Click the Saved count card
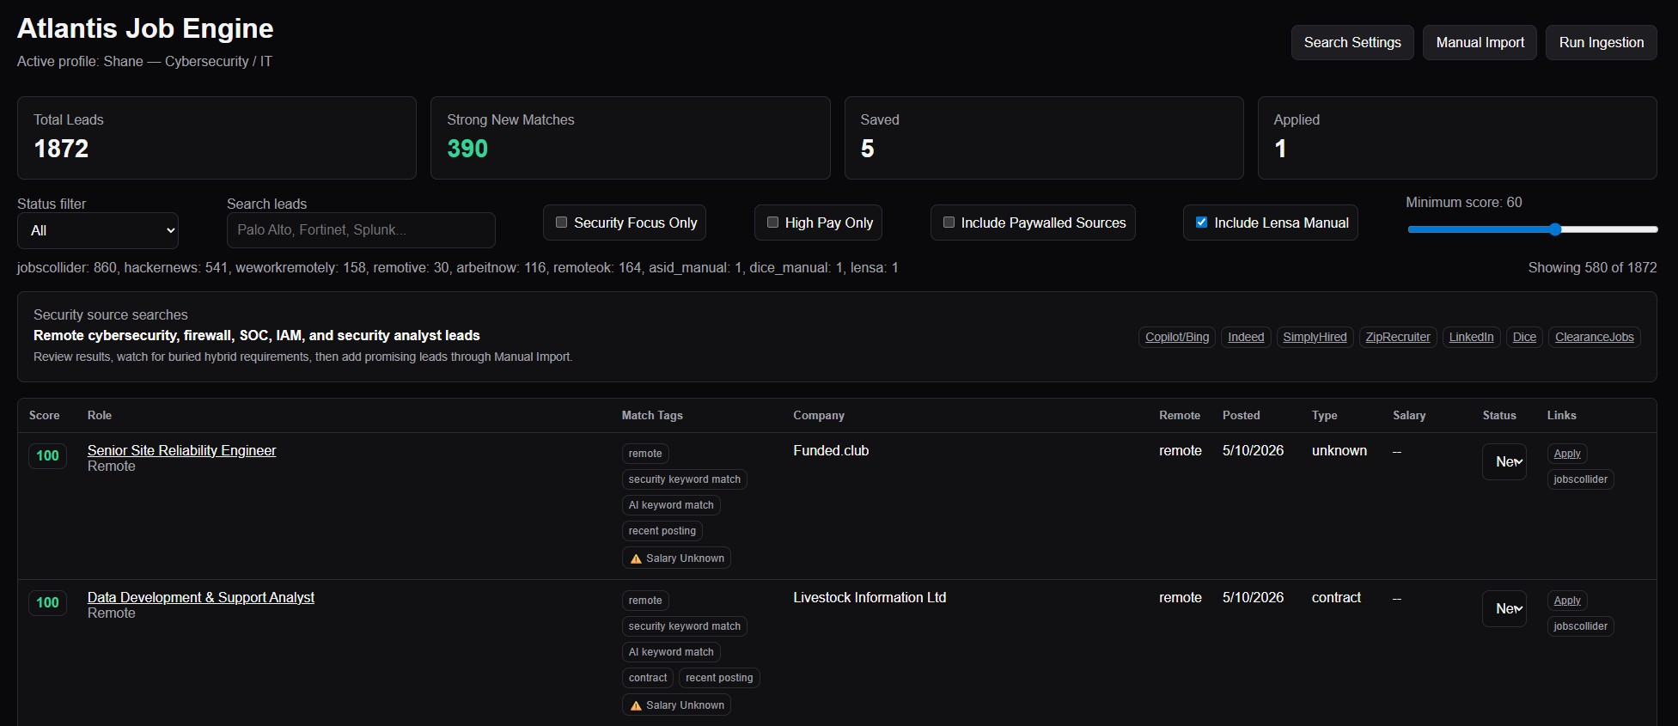The width and height of the screenshot is (1678, 726). (1044, 137)
